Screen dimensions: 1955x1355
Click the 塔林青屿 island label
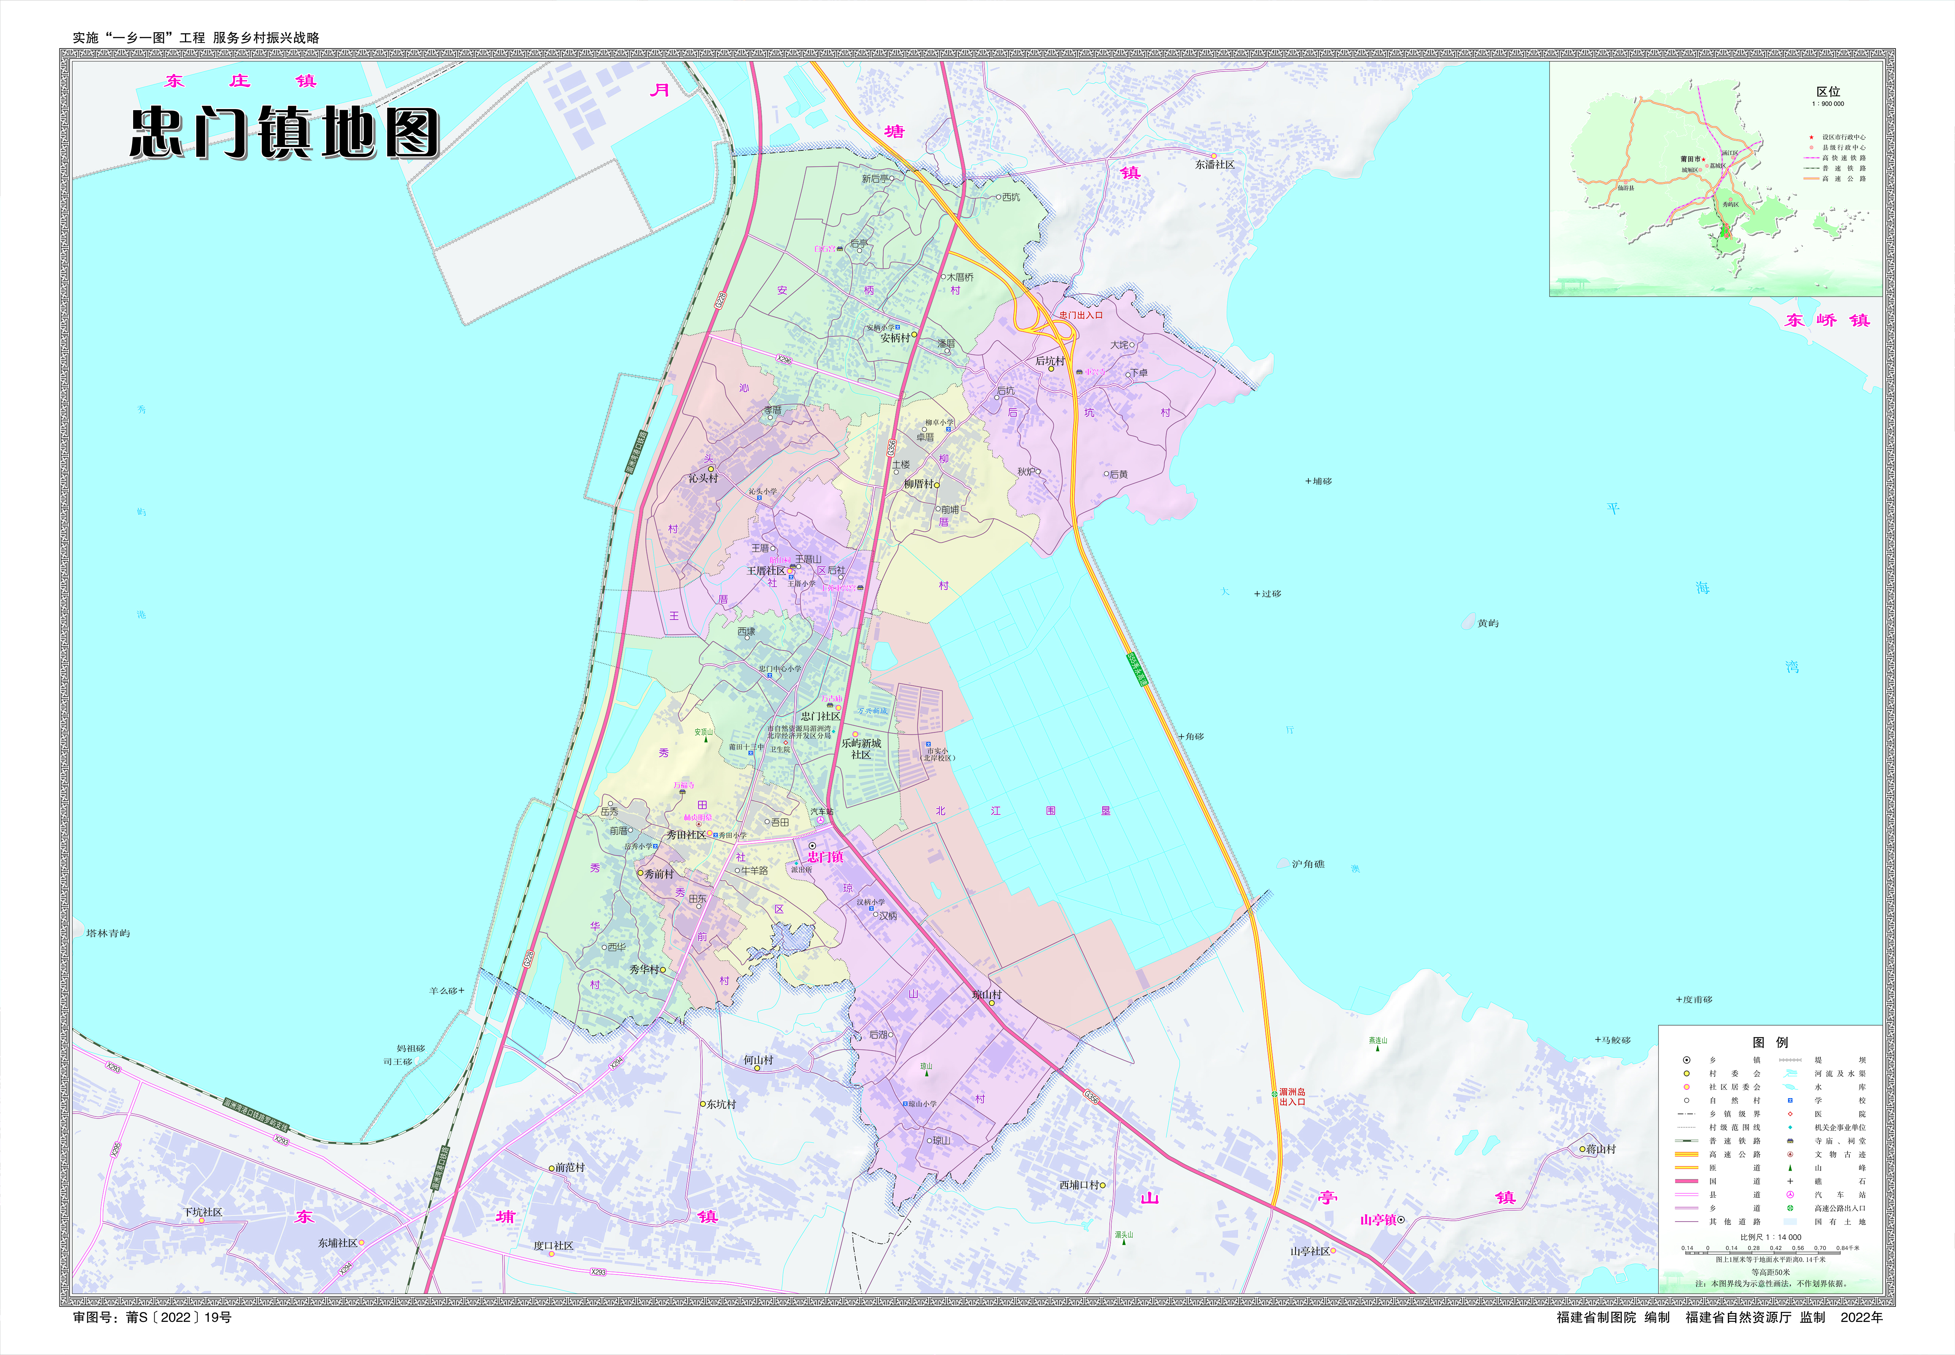[108, 933]
